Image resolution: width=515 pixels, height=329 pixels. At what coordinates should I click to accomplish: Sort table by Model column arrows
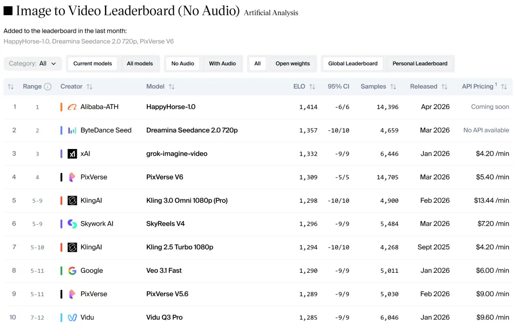coord(172,87)
